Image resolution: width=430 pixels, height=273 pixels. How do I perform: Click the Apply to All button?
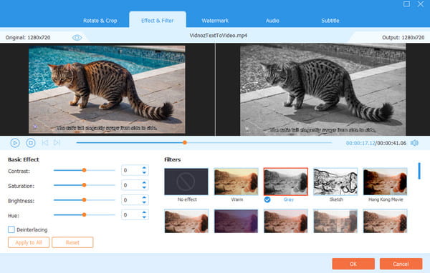pyautogui.click(x=29, y=242)
